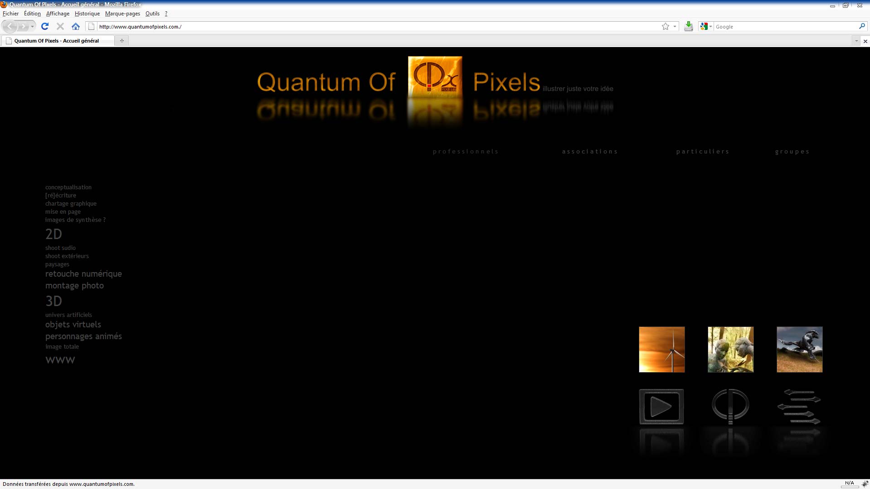This screenshot has width=870, height=489.
Task: Bookmark this page with the star
Action: point(666,26)
